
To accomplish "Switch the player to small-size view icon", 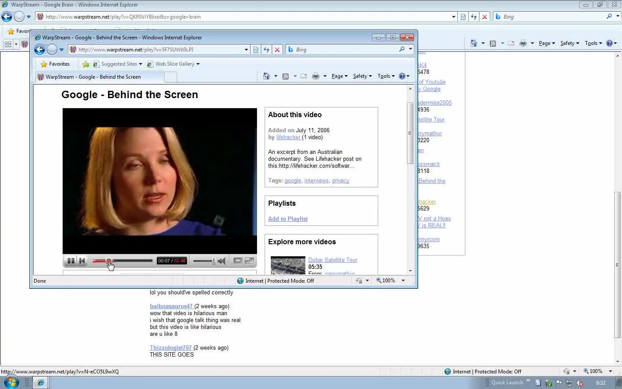I will (238, 261).
